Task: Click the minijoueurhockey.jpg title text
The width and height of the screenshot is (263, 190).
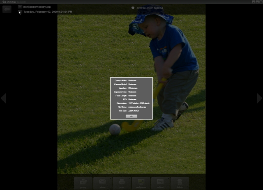Action: (x=37, y=7)
